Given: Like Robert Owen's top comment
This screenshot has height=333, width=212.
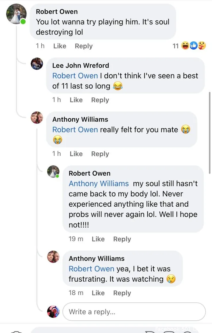Looking at the screenshot, I should point(60,46).
